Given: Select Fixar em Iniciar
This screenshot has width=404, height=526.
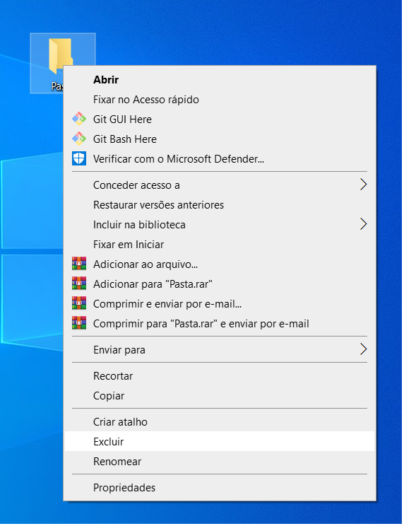Looking at the screenshot, I should tap(220, 244).
